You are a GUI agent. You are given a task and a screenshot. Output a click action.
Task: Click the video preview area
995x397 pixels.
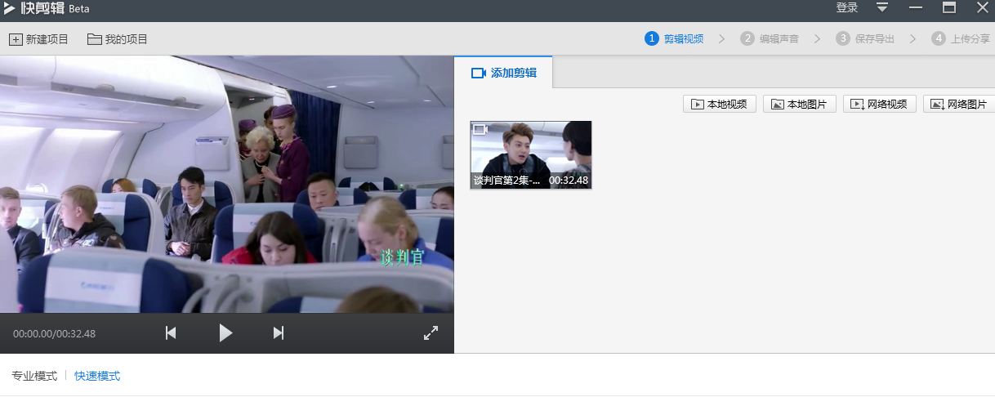point(227,185)
